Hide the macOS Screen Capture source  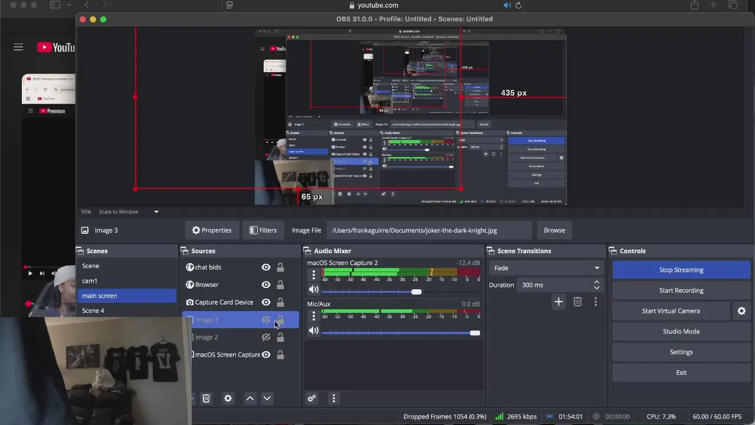(266, 355)
